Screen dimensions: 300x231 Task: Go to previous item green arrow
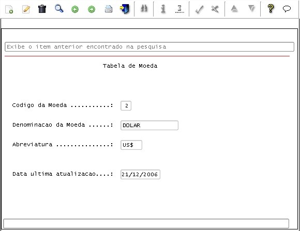click(x=75, y=9)
